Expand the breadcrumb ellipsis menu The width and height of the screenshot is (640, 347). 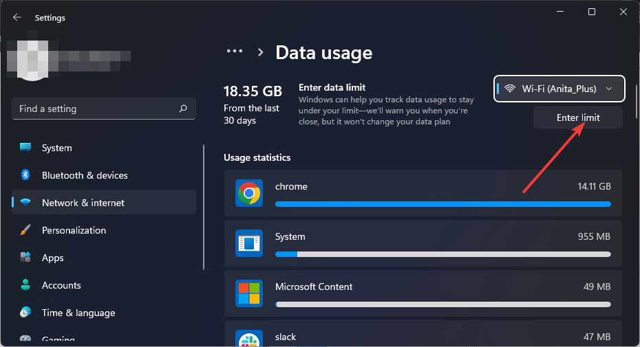[x=235, y=52]
